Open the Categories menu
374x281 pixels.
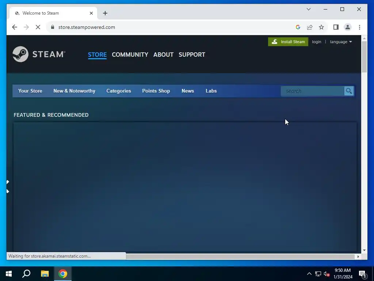click(x=119, y=91)
